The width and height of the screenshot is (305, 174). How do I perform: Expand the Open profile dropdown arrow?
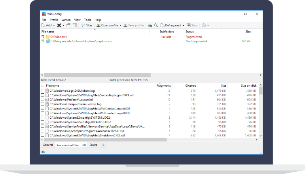120,25
